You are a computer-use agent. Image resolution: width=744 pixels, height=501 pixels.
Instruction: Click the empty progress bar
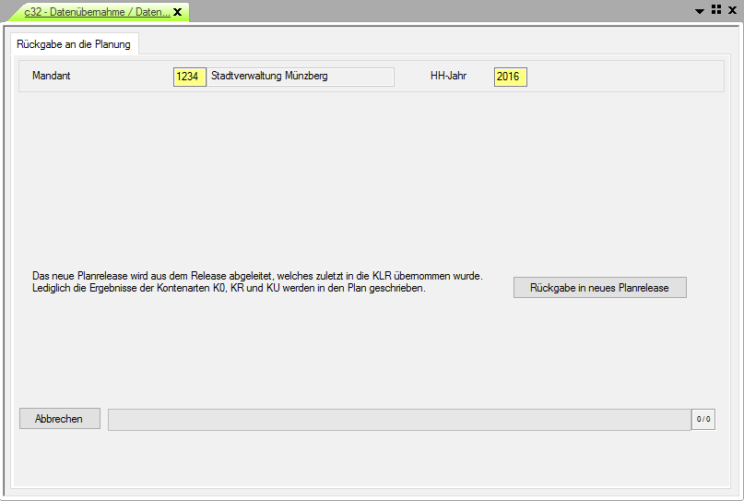click(399, 420)
